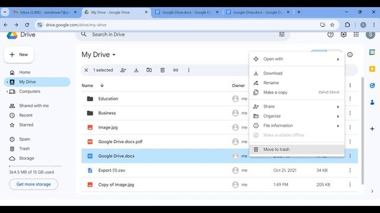
Task: Click the view details info icon
Action: (x=350, y=54)
